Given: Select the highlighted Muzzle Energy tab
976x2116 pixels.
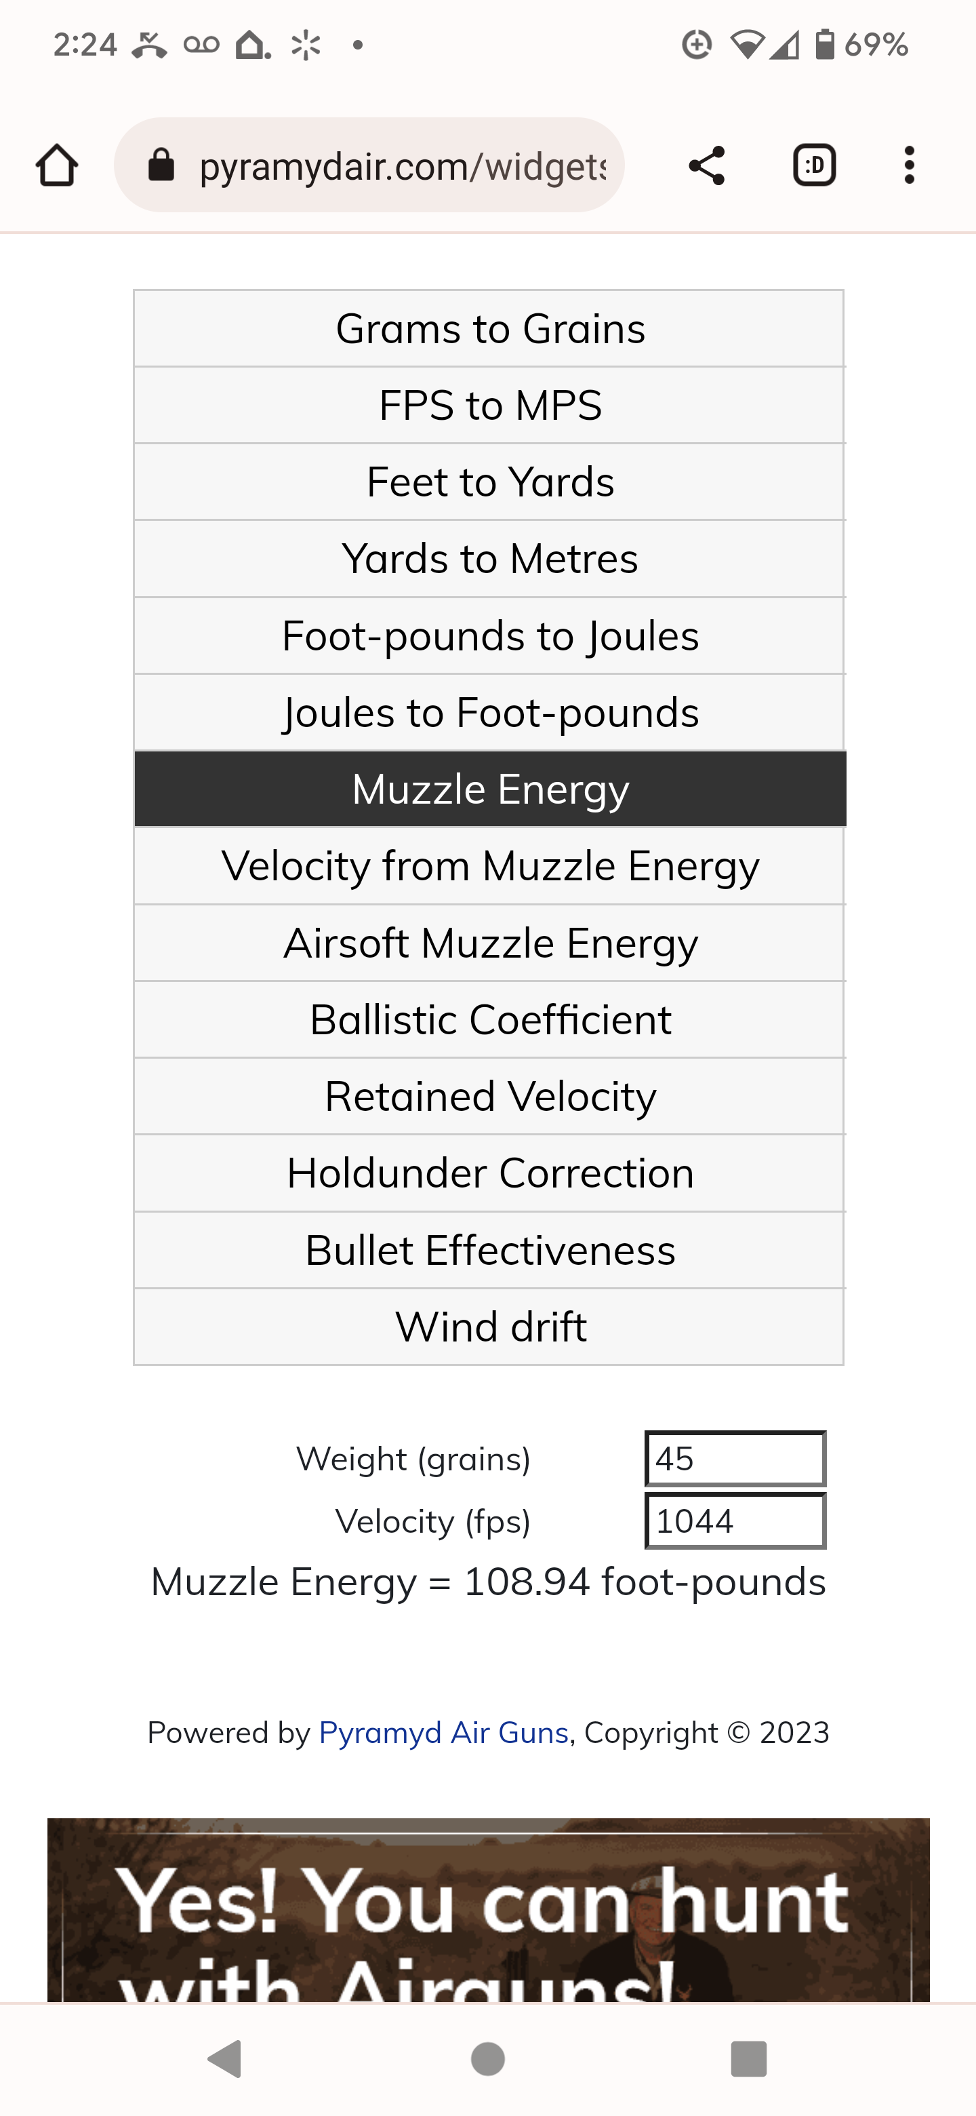Looking at the screenshot, I should [x=489, y=789].
